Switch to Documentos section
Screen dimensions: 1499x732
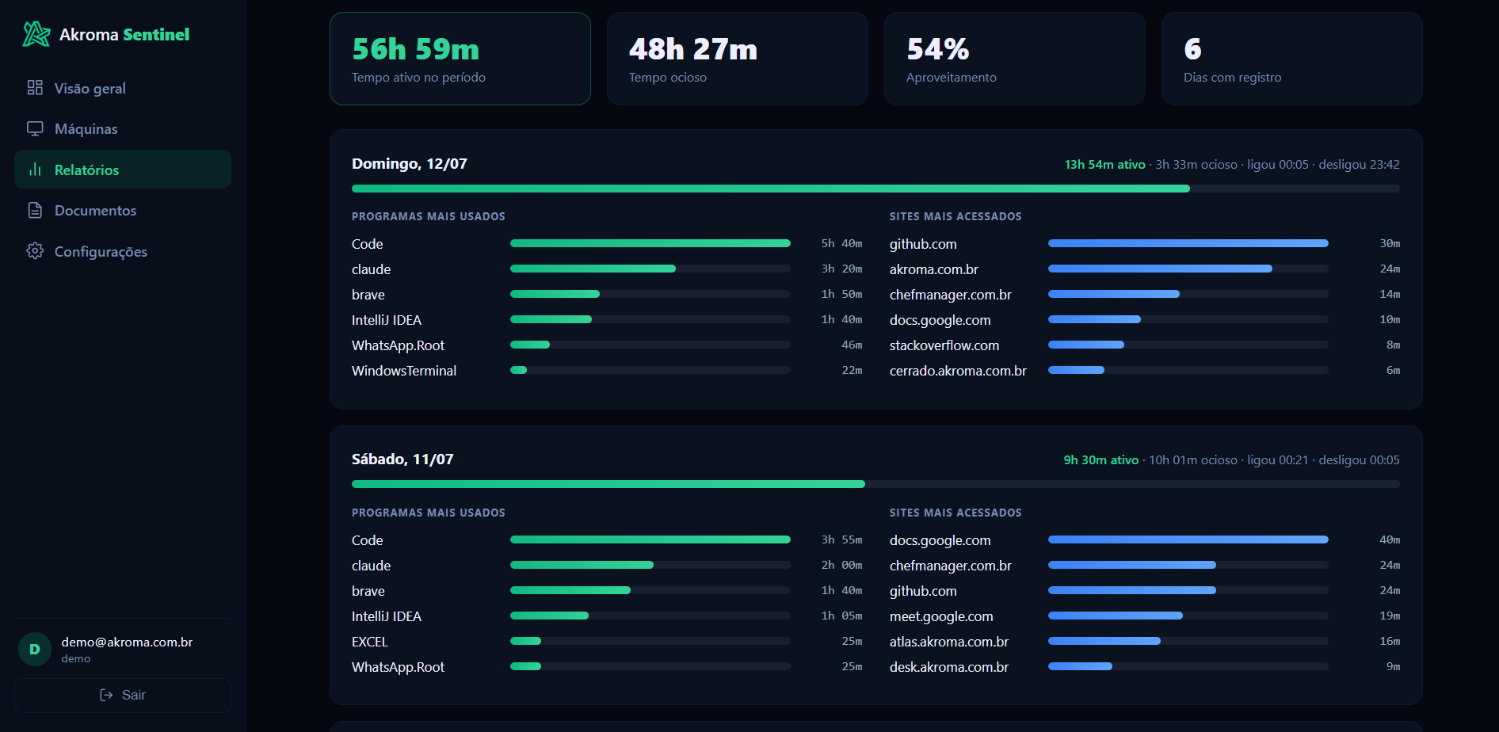pyautogui.click(x=123, y=210)
